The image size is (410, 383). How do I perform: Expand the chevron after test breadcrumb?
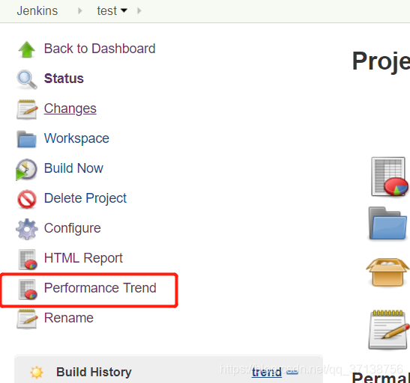tap(139, 10)
